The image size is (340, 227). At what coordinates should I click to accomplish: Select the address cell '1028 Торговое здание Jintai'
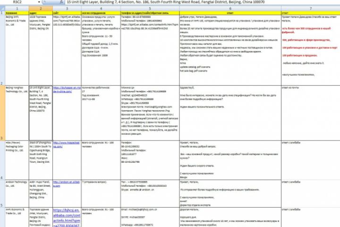pyautogui.click(x=41, y=50)
